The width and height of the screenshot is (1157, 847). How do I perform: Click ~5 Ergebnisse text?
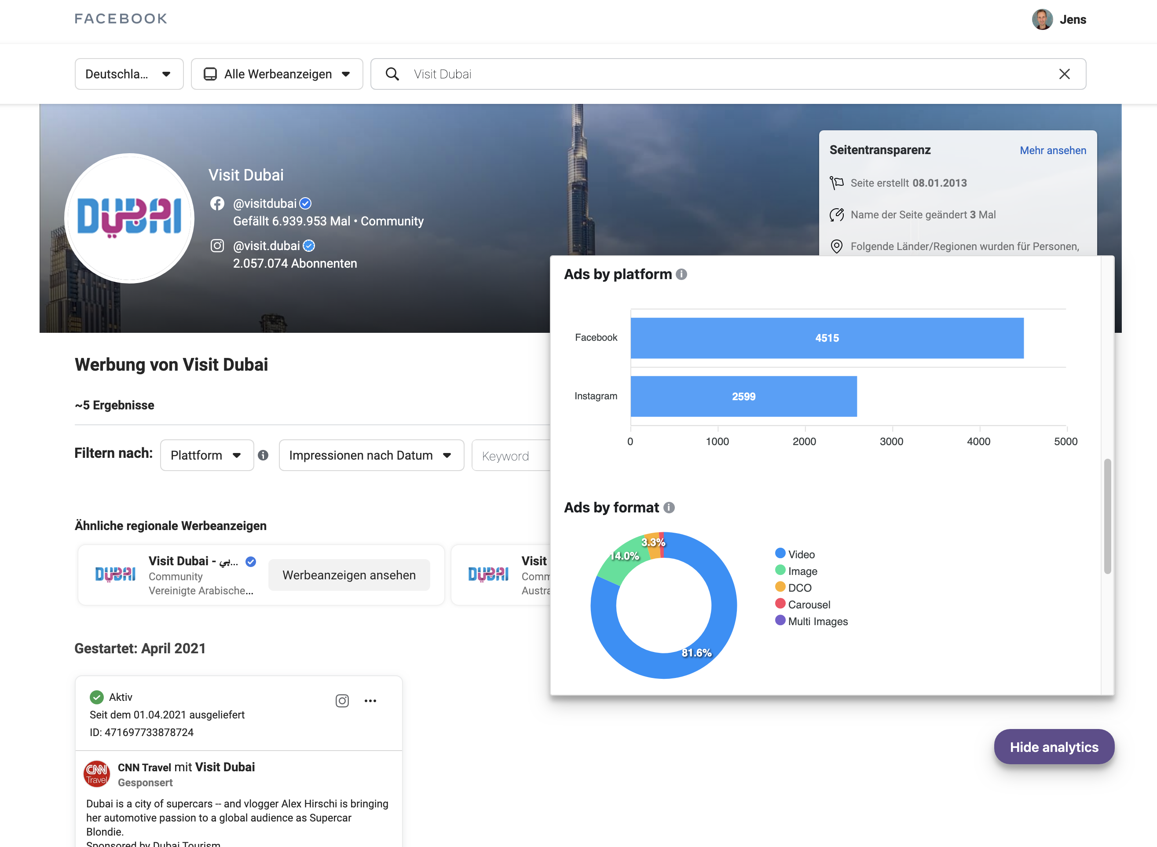tap(114, 405)
